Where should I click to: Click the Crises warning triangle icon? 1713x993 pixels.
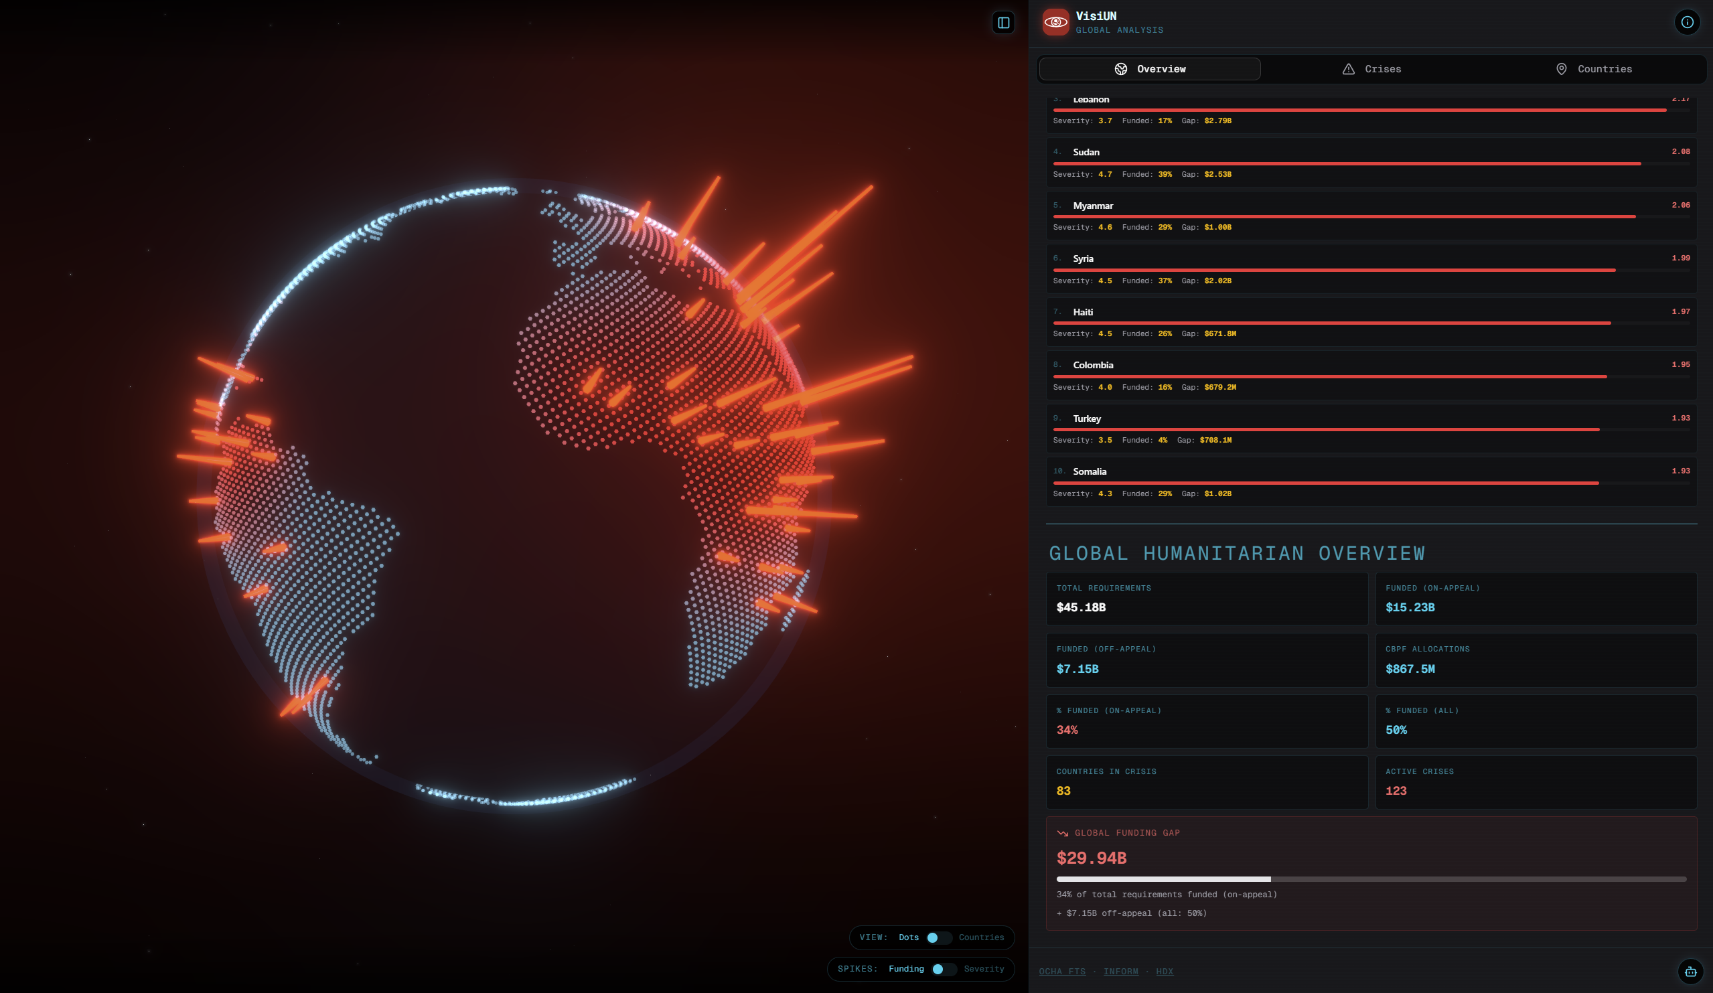(1348, 70)
